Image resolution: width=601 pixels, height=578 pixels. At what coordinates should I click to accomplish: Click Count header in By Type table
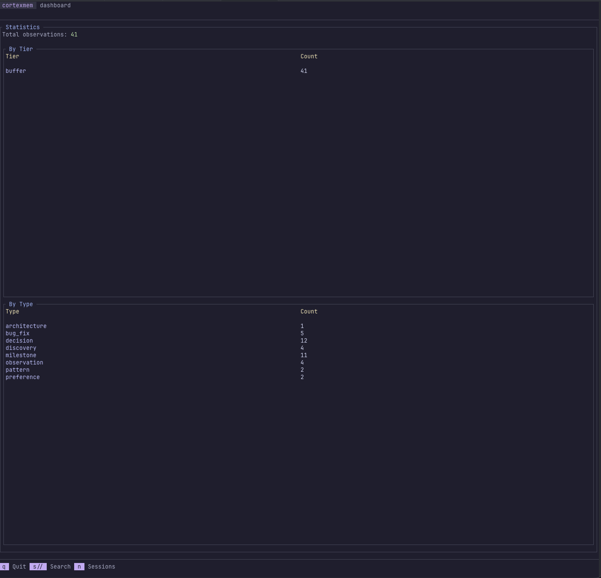tap(309, 312)
